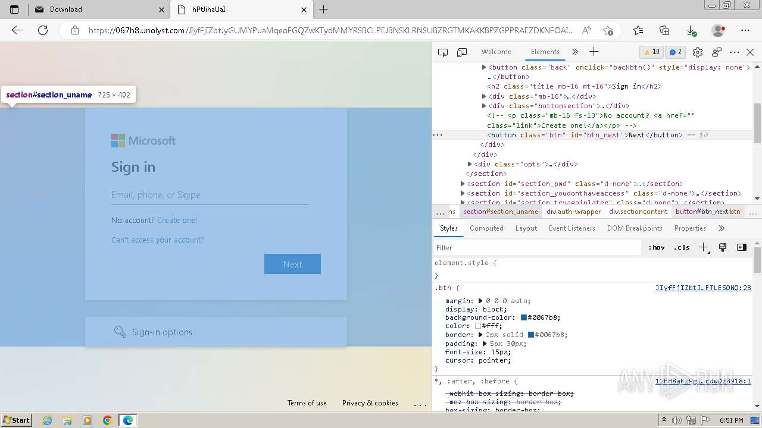Expand the section_youdonthaveaccess node

pos(463,193)
